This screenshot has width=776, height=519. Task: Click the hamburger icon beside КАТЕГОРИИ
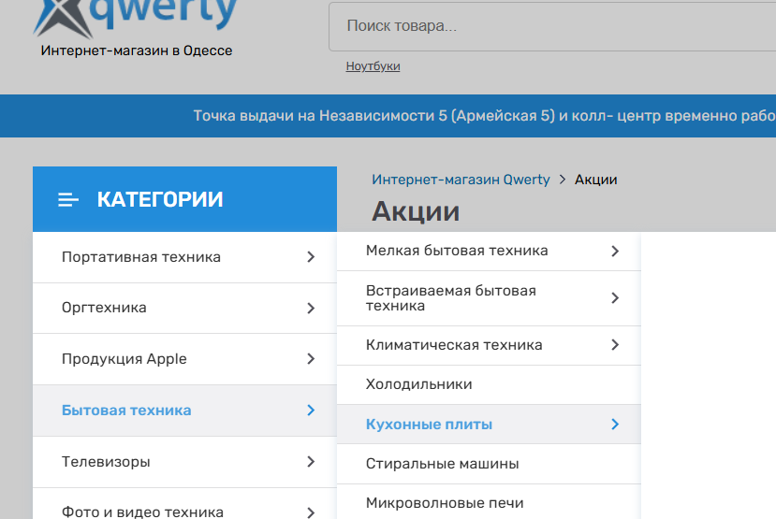tap(68, 199)
